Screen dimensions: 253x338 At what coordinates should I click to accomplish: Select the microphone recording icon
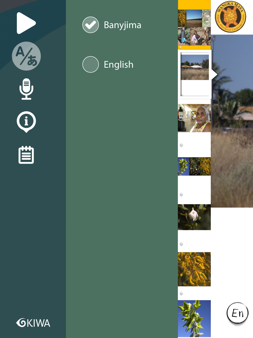click(26, 89)
